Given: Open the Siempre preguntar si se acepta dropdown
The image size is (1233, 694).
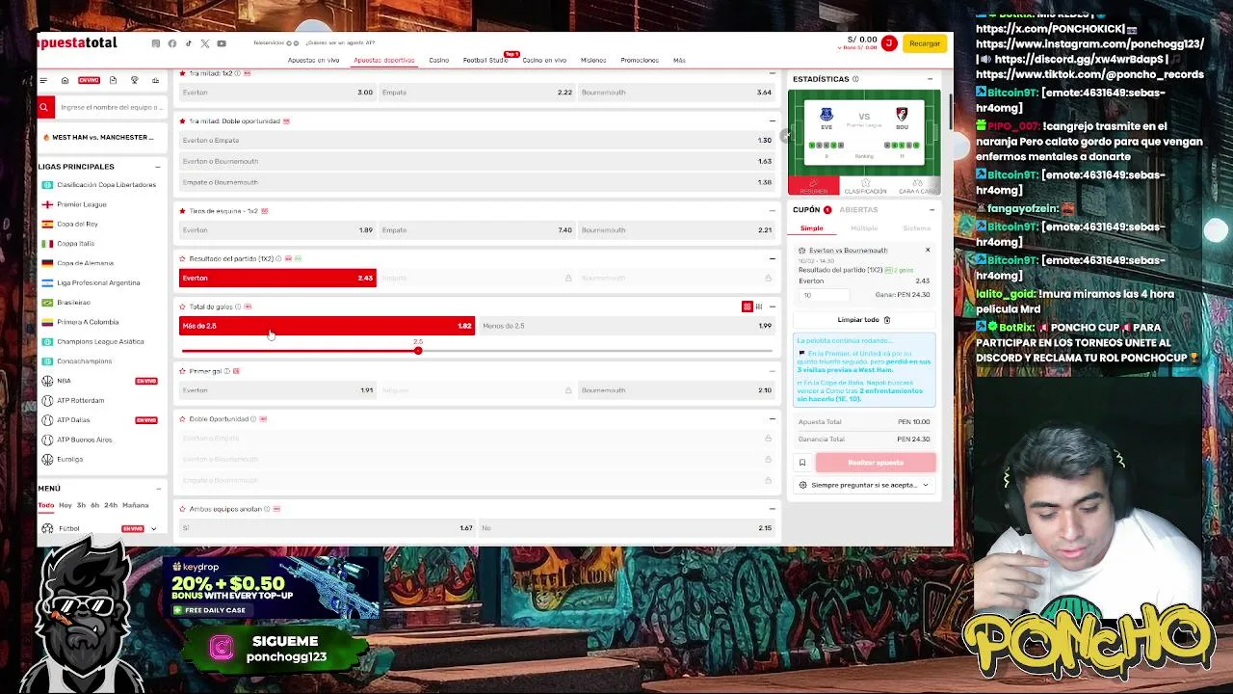Looking at the screenshot, I should [865, 485].
